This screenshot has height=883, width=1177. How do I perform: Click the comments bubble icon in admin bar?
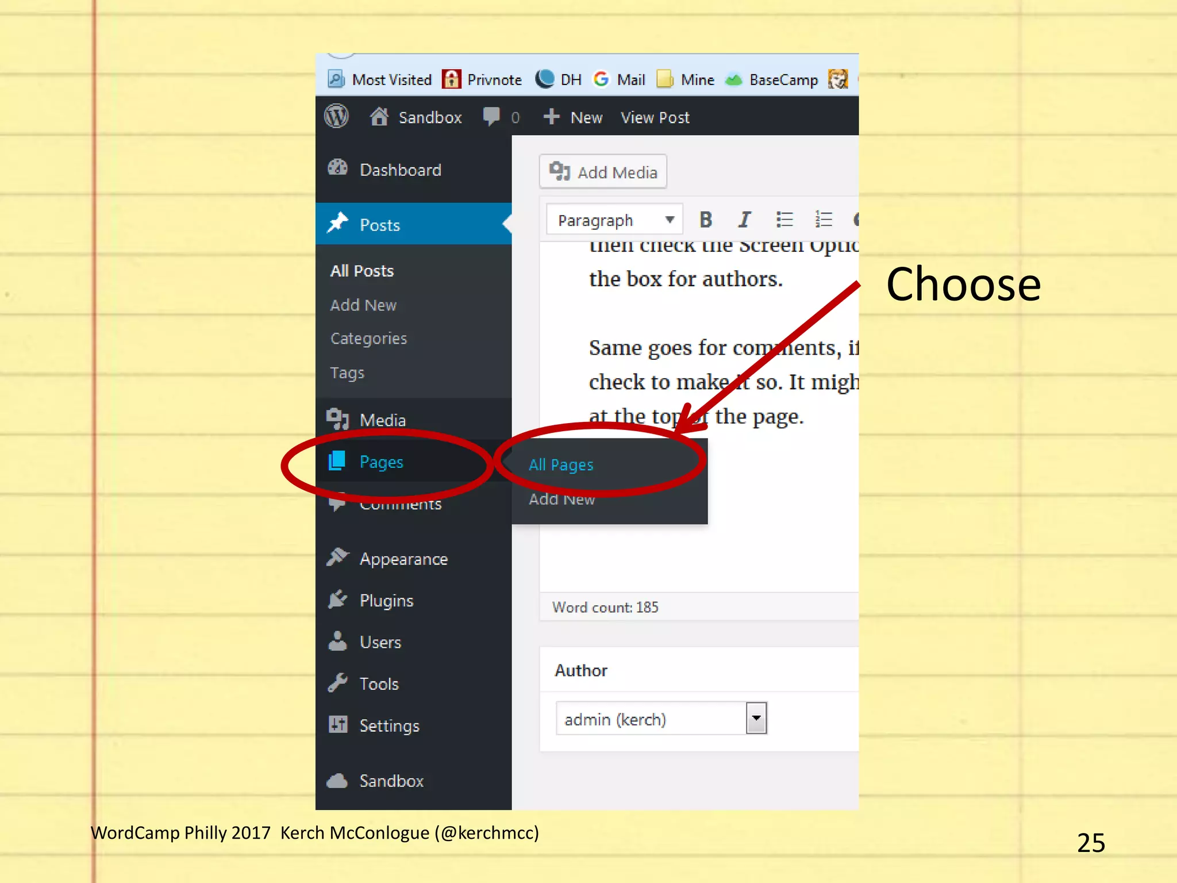[492, 117]
